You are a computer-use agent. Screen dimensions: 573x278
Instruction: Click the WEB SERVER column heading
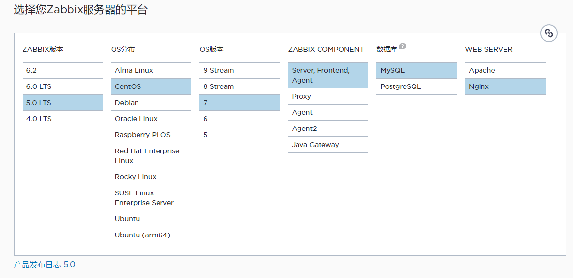pos(488,50)
